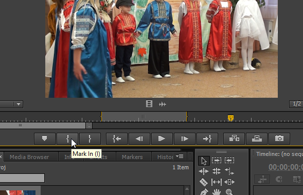Select the Zoom tool
303x195 pixels.
click(229, 192)
